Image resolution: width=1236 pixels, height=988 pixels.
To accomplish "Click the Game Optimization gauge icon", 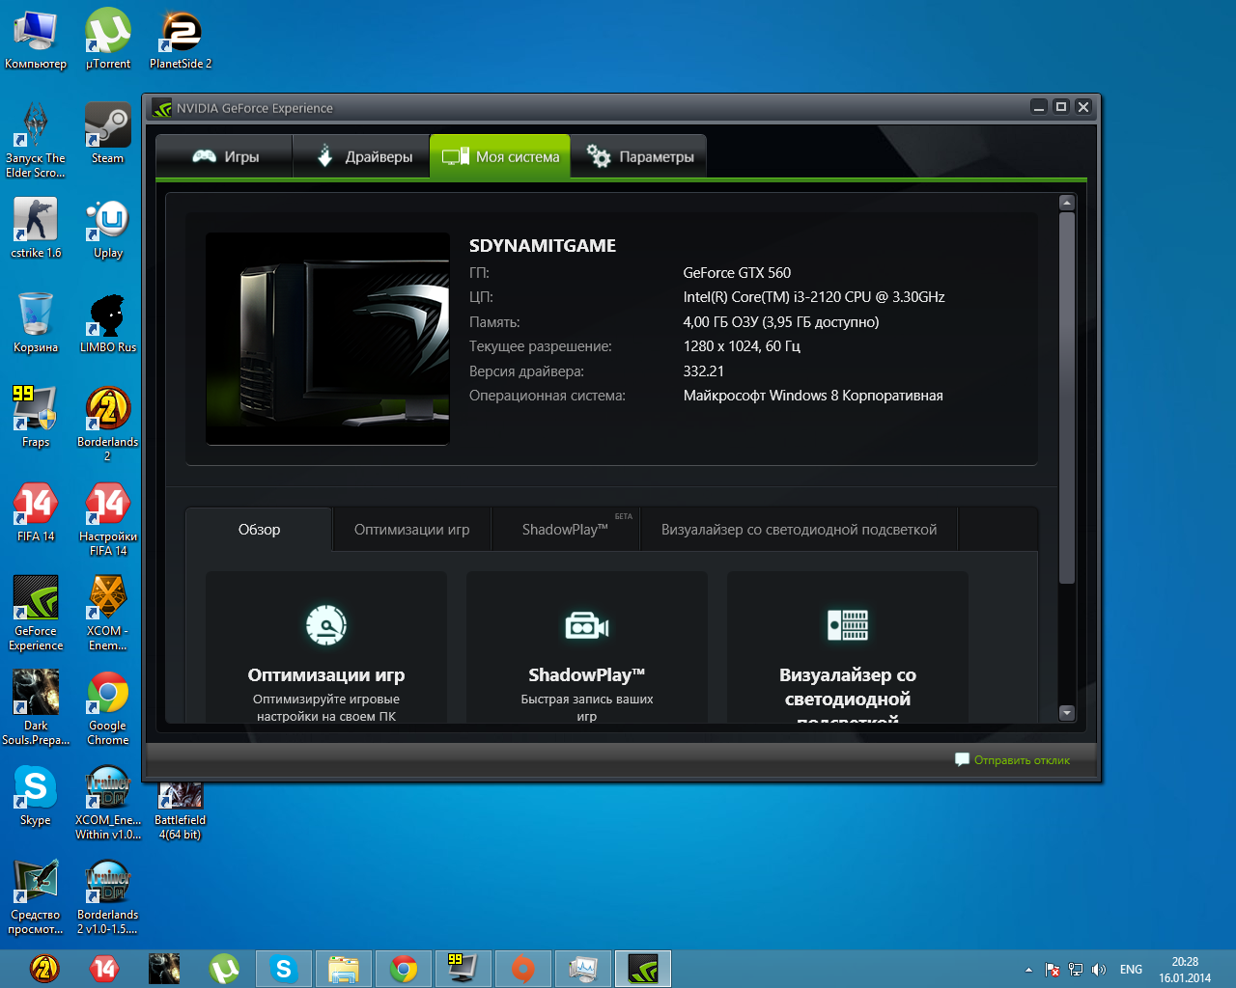I will click(x=326, y=626).
